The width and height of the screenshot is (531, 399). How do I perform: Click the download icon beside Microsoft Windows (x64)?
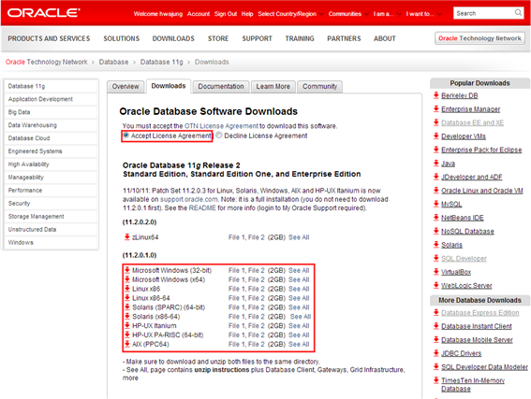pos(127,279)
